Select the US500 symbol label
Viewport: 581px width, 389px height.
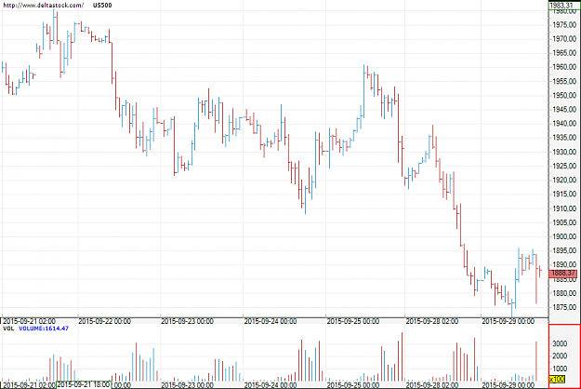tap(102, 6)
